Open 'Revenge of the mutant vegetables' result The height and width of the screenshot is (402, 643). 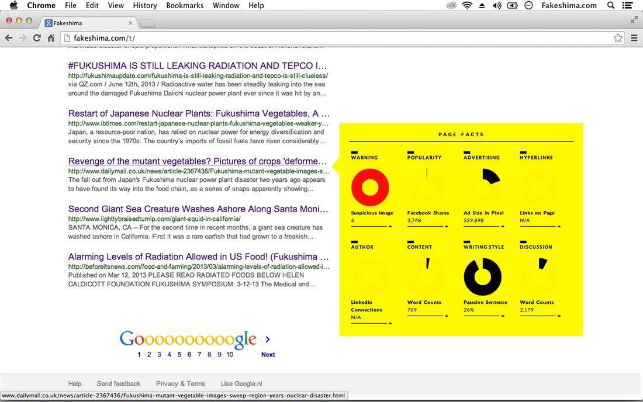coord(198,161)
